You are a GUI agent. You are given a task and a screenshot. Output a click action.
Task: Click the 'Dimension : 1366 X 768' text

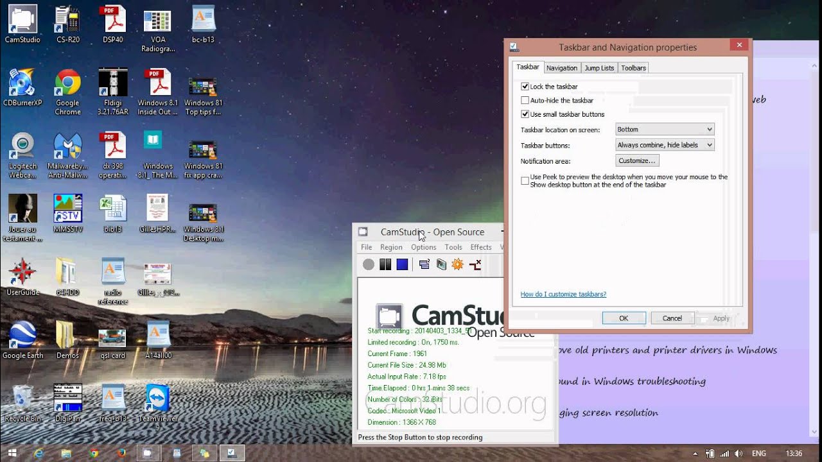pos(401,422)
